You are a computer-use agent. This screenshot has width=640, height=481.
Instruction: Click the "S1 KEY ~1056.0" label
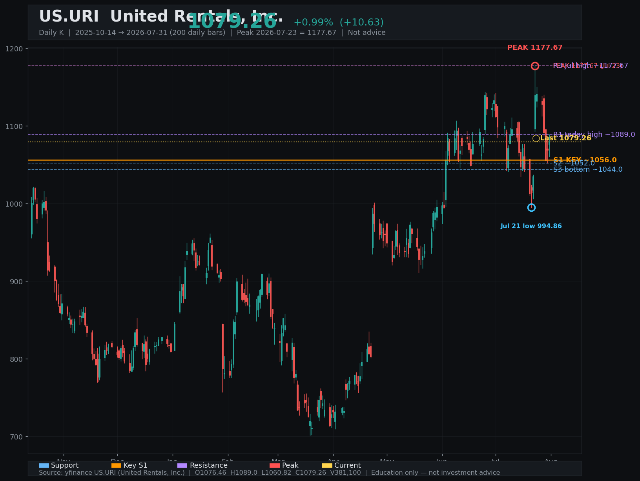point(585,160)
